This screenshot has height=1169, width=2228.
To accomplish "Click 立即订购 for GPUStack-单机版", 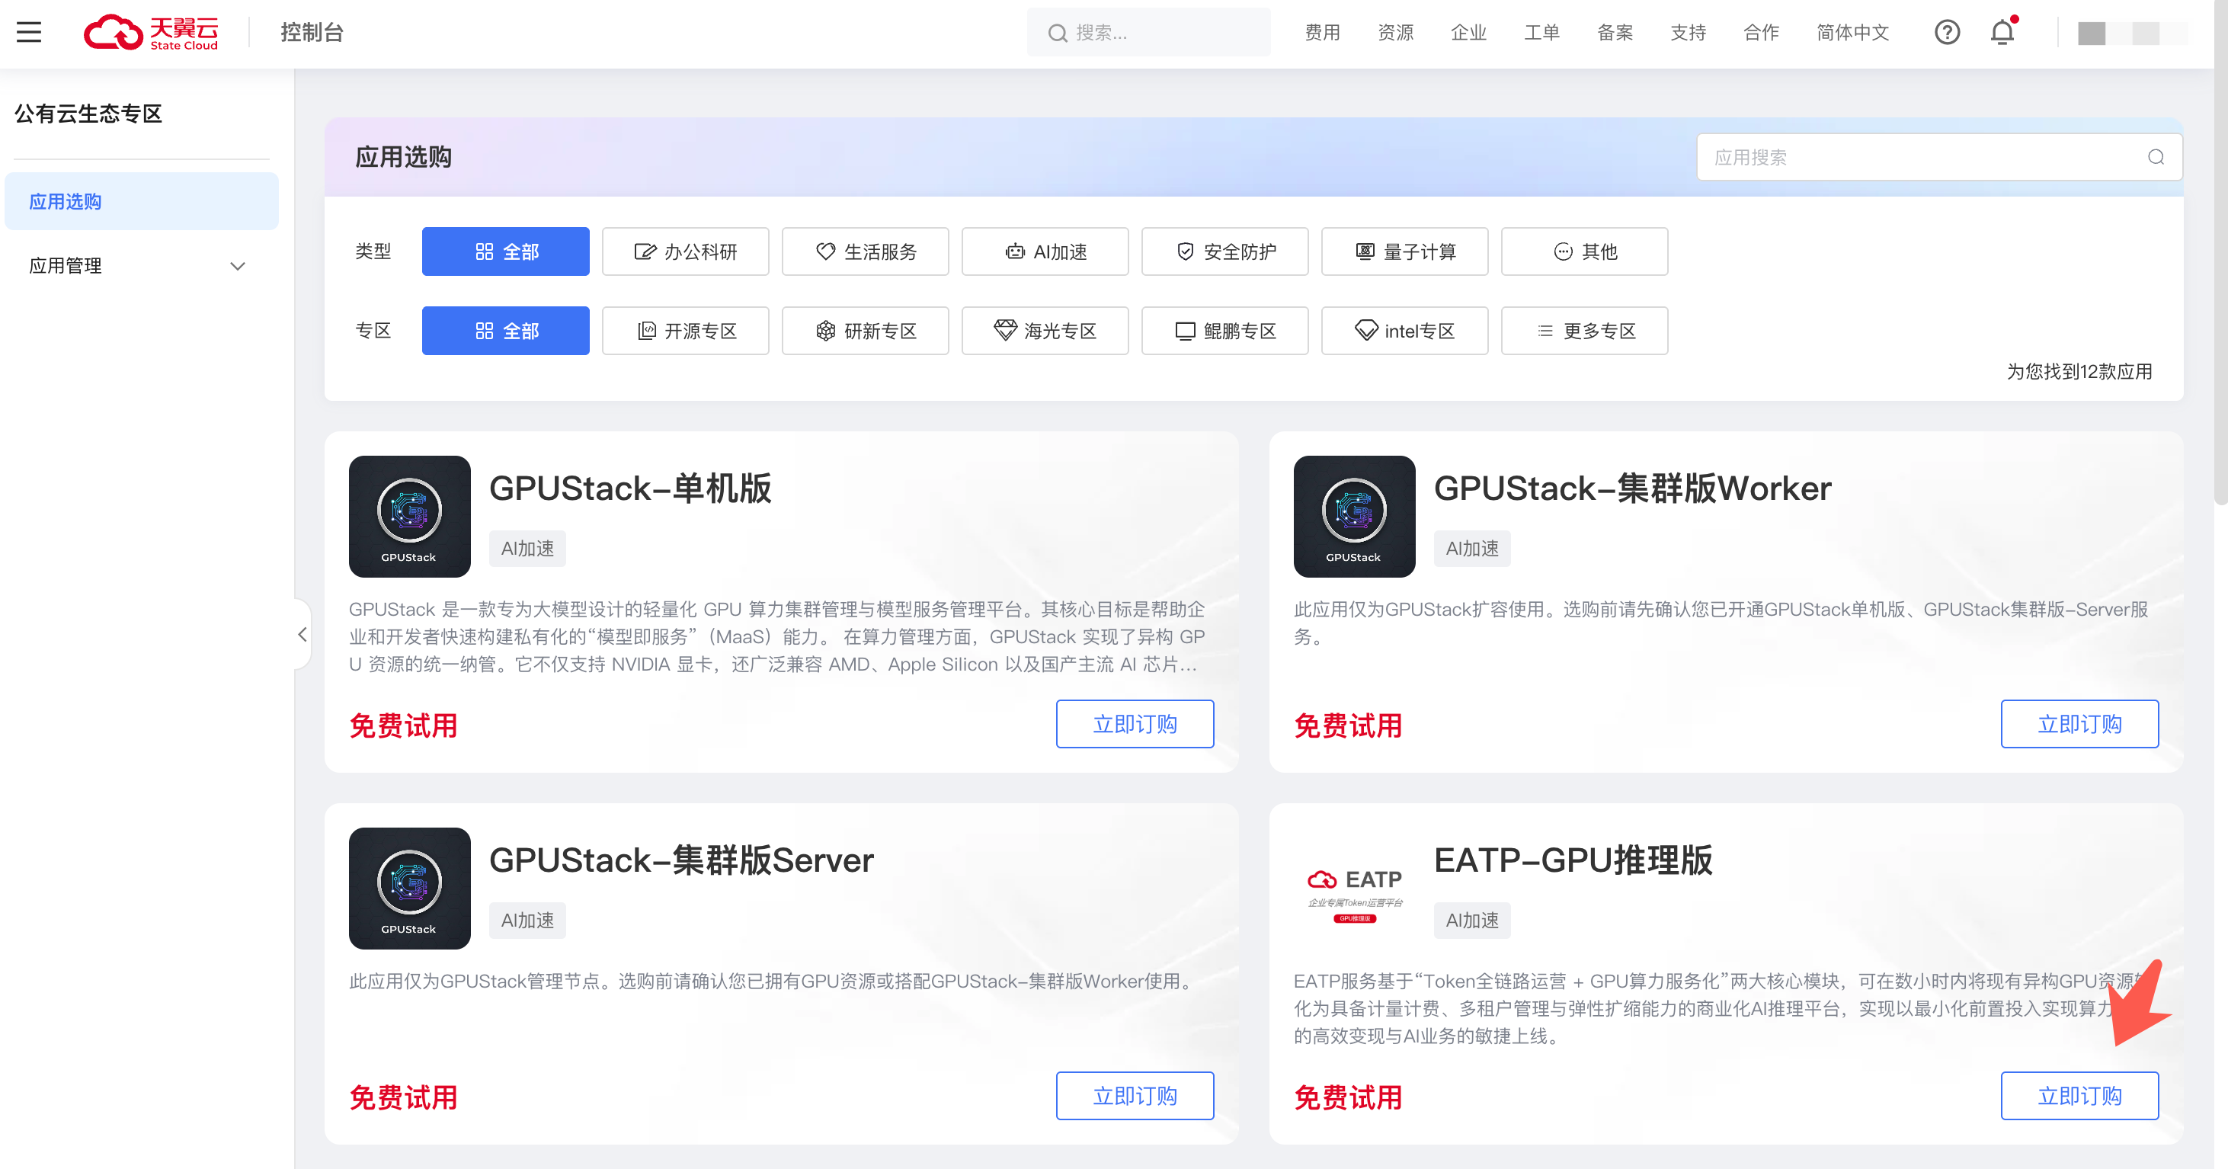I will pos(1135,723).
